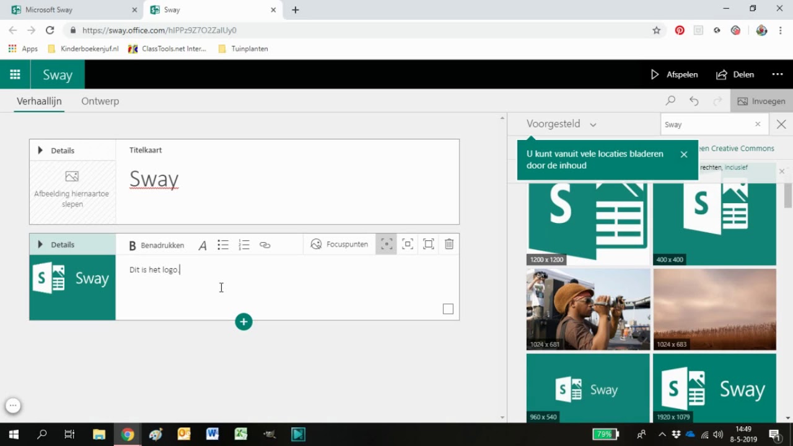The image size is (793, 446).
Task: Clear the Sway search query
Action: click(x=758, y=125)
